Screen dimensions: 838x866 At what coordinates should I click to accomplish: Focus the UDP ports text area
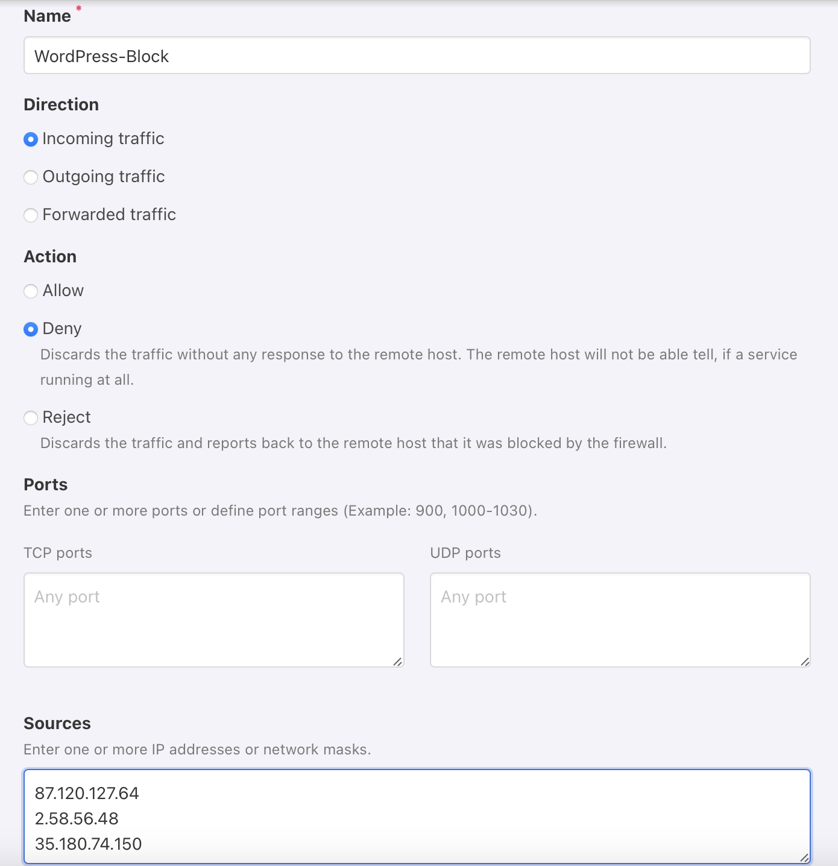620,620
